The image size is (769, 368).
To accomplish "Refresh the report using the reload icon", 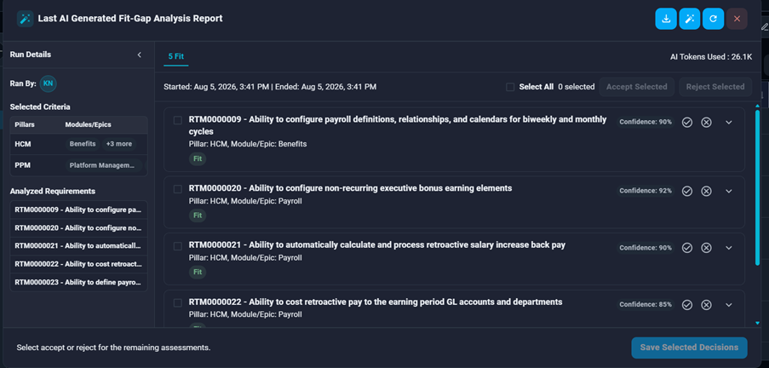I will pyautogui.click(x=713, y=19).
